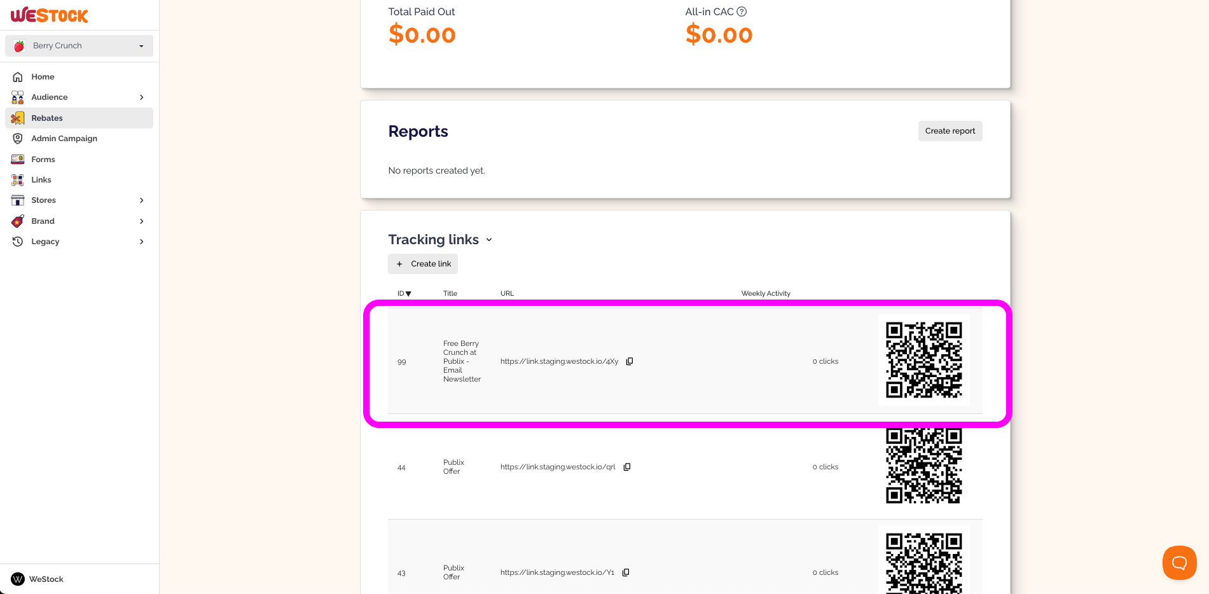Copy the link.staging.westock.io/4Xy URL
Screen dimensions: 1209x594
(630, 361)
